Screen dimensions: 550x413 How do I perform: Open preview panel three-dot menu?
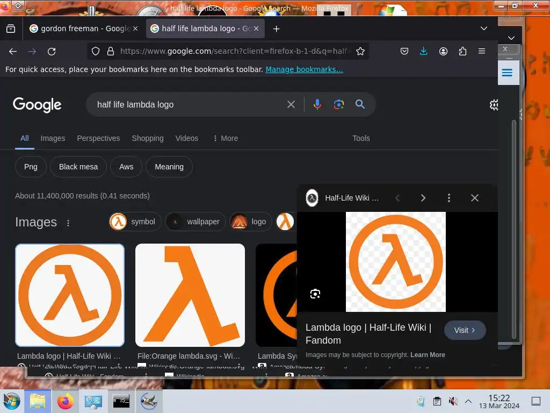tap(449, 198)
